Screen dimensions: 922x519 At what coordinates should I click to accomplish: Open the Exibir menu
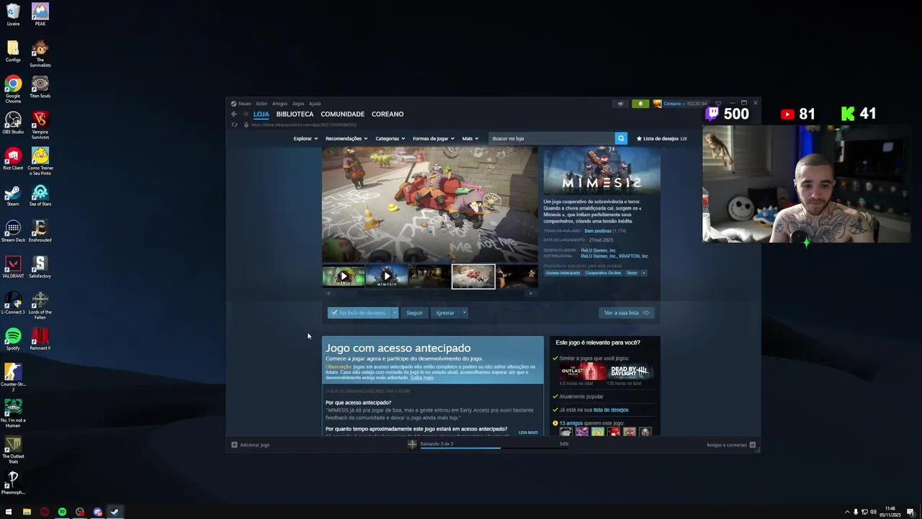[261, 104]
